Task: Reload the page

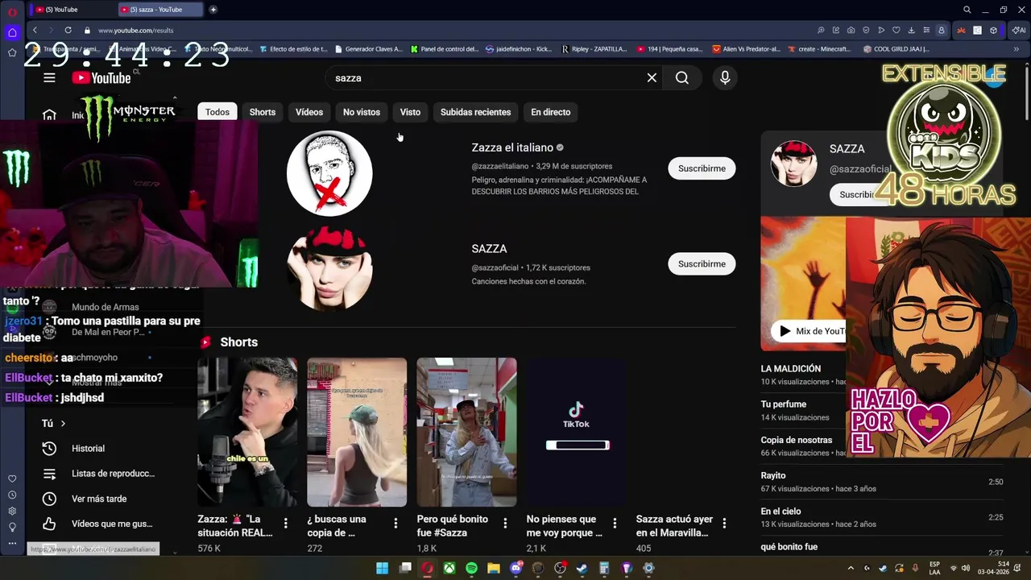Action: 68,30
